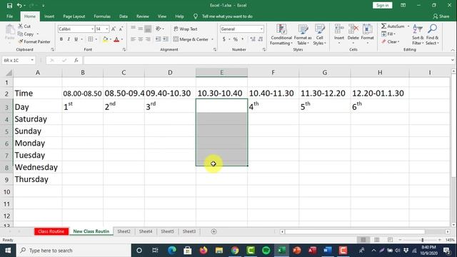Viewport: 457px width, 257px height.
Task: Toggle underline formatting
Action: click(x=76, y=39)
